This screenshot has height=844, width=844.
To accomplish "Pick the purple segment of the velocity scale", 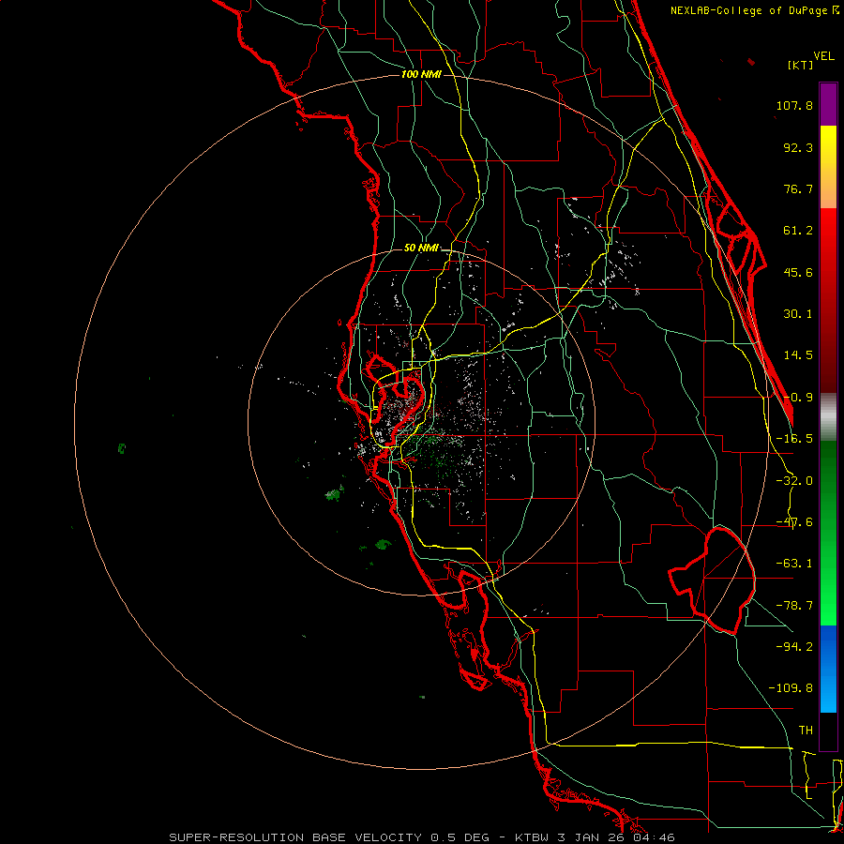I will (828, 104).
